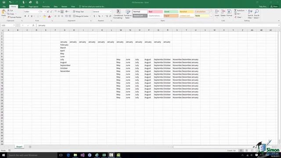The image size is (281, 158).
Task: Click the Insert Function fx icon
Action: click(x=33, y=25)
